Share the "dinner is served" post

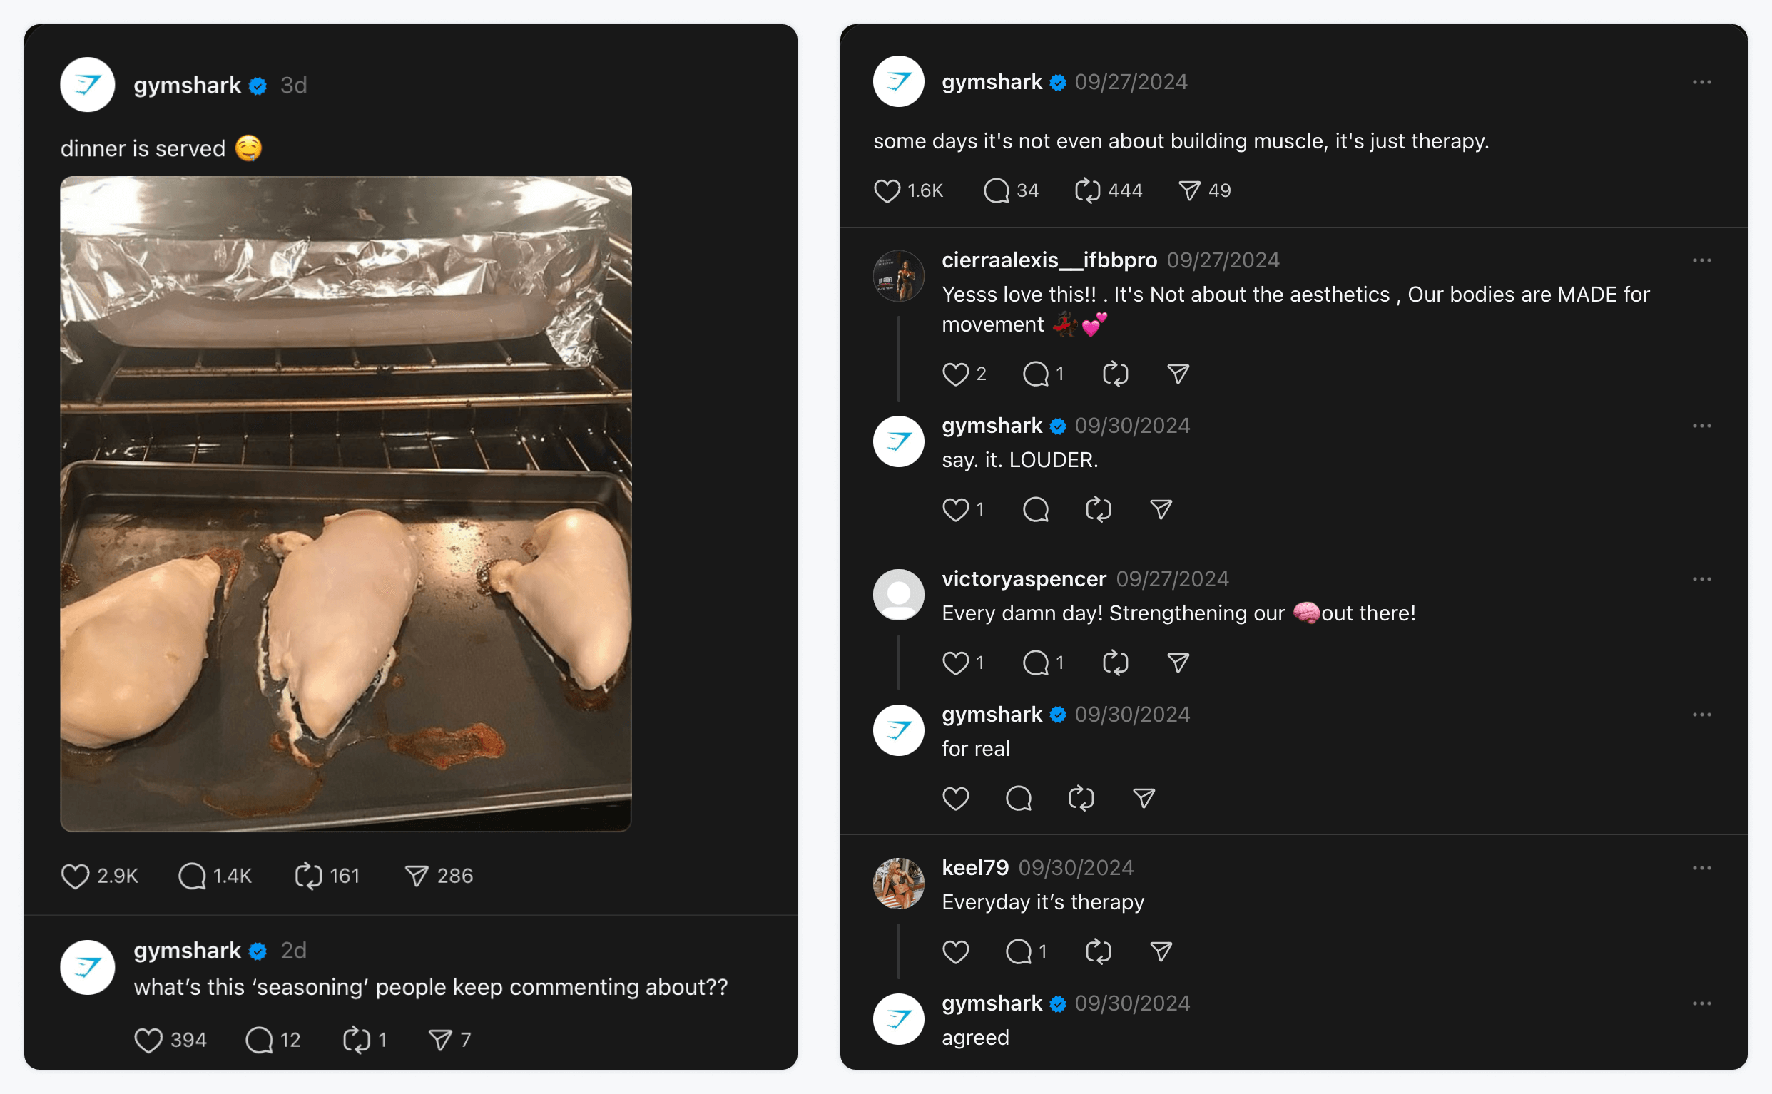point(417,876)
